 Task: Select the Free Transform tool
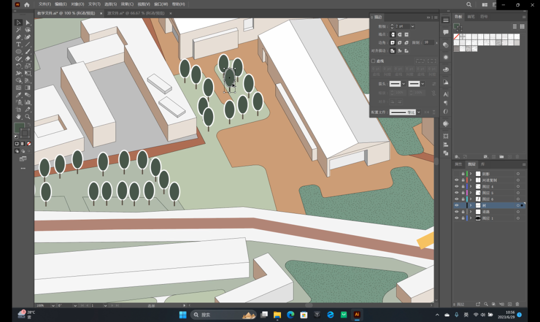(x=28, y=73)
